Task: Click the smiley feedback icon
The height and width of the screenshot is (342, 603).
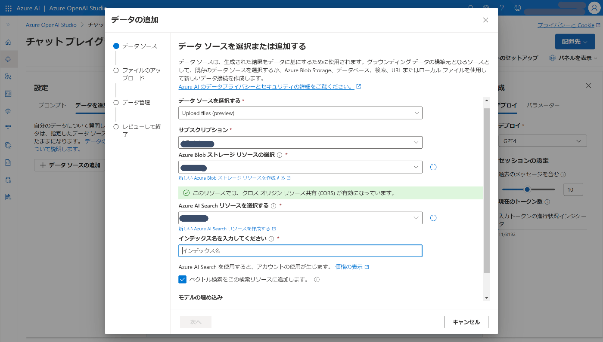Action: pyautogui.click(x=518, y=8)
